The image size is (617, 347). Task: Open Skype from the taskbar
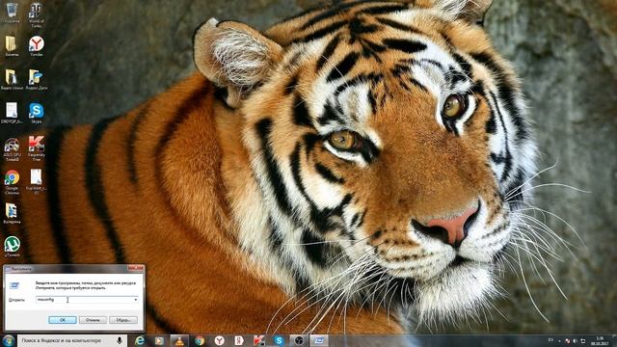click(279, 340)
